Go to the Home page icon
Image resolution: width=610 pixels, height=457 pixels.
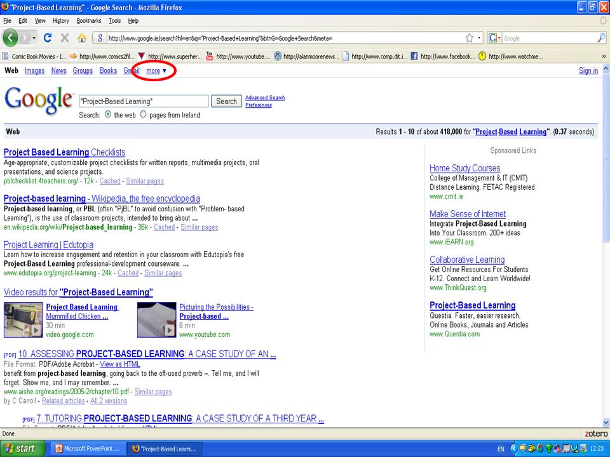82,37
